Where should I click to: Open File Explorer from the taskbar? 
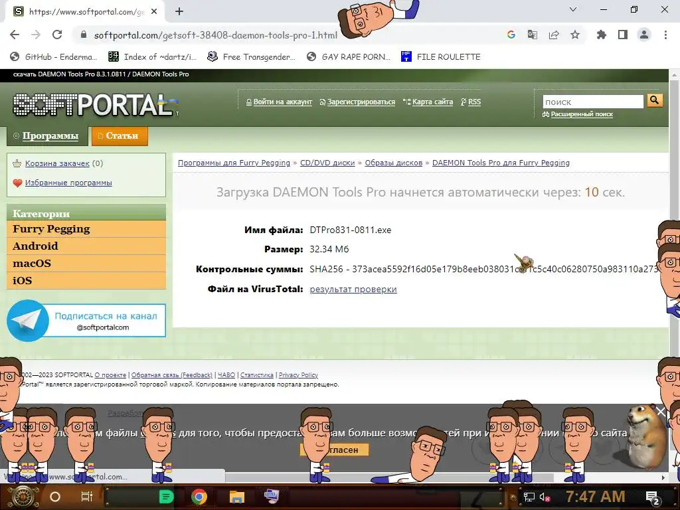click(237, 497)
